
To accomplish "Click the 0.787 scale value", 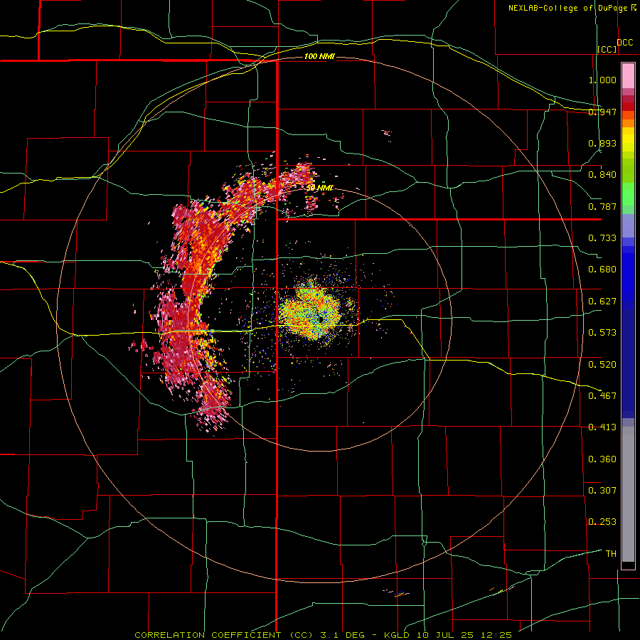I will point(602,206).
